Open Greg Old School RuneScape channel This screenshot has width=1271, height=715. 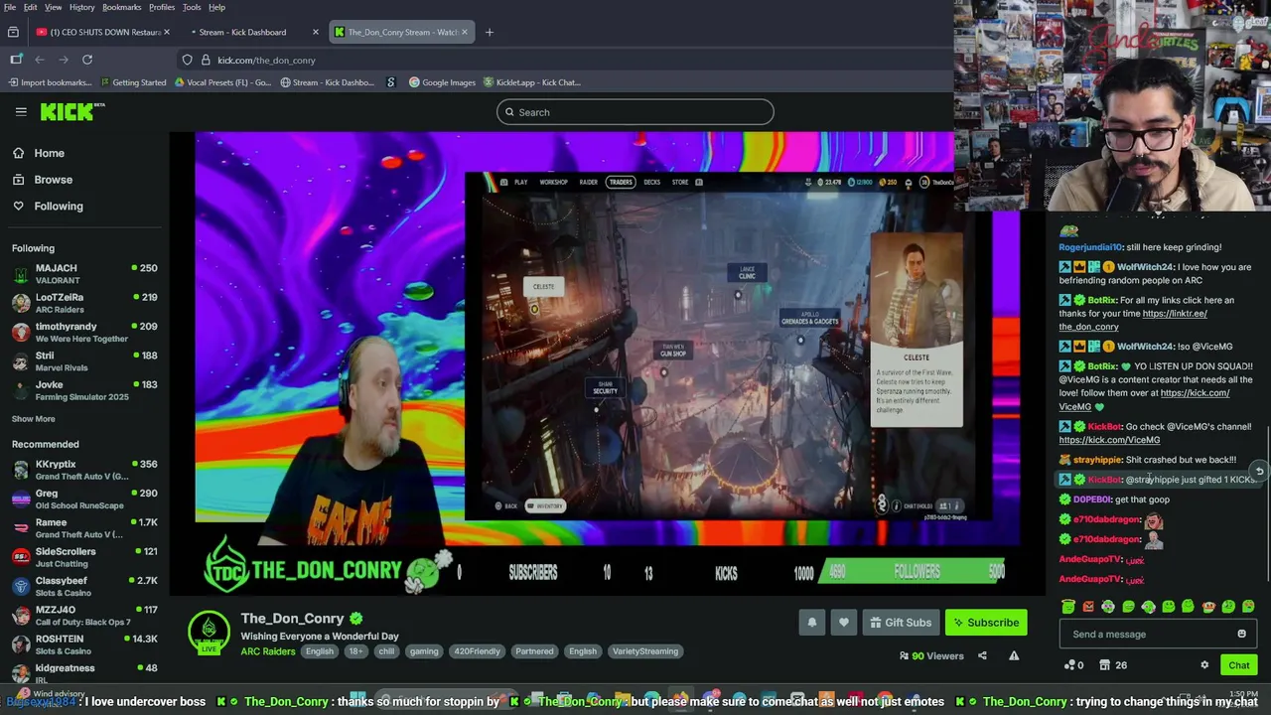point(85,499)
